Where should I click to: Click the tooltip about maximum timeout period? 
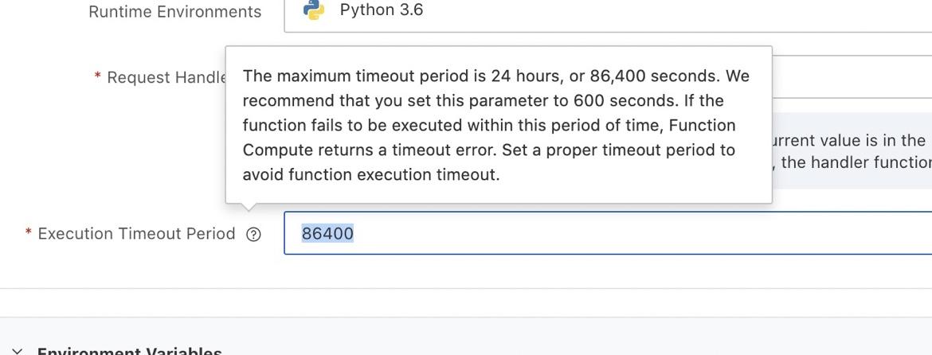(498, 125)
